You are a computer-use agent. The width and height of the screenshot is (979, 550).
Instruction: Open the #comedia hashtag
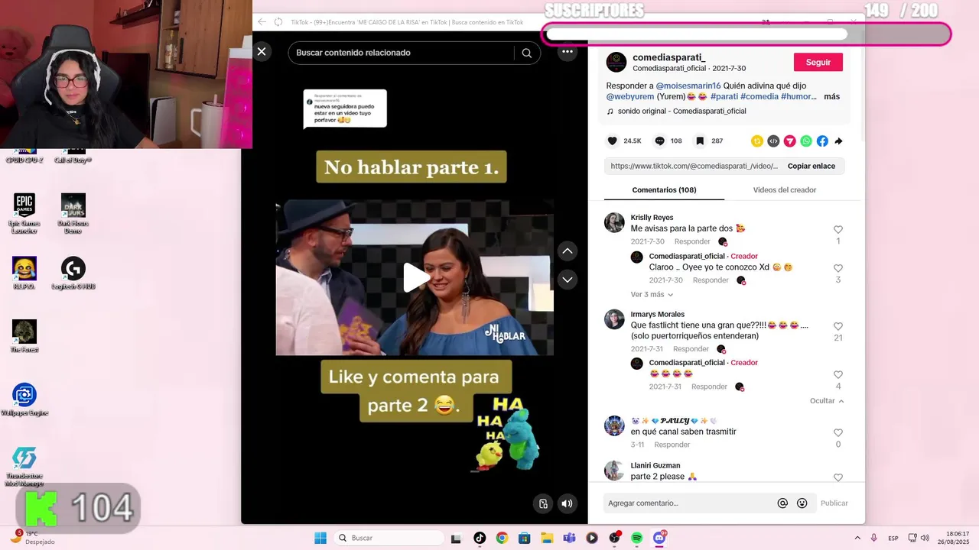(759, 97)
